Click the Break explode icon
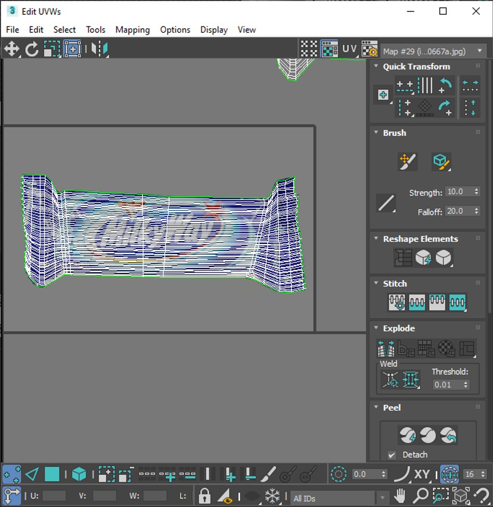Viewport: 493px width, 507px height. pos(386,348)
